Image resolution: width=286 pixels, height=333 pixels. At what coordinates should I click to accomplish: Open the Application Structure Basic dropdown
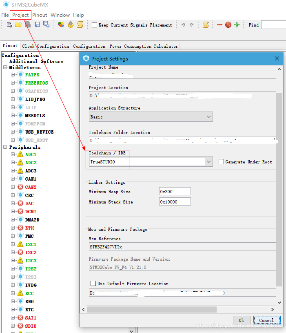pyautogui.click(x=151, y=117)
